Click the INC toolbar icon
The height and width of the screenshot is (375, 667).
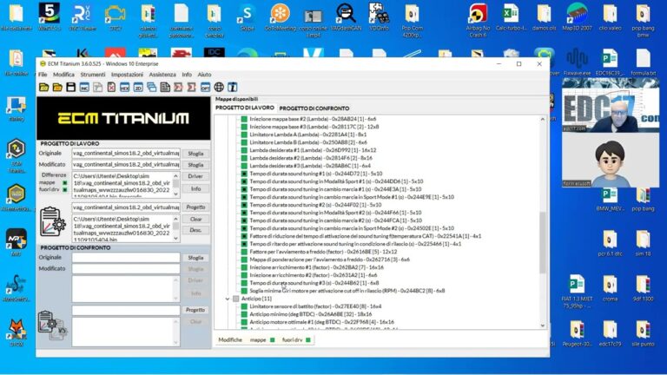coord(84,87)
